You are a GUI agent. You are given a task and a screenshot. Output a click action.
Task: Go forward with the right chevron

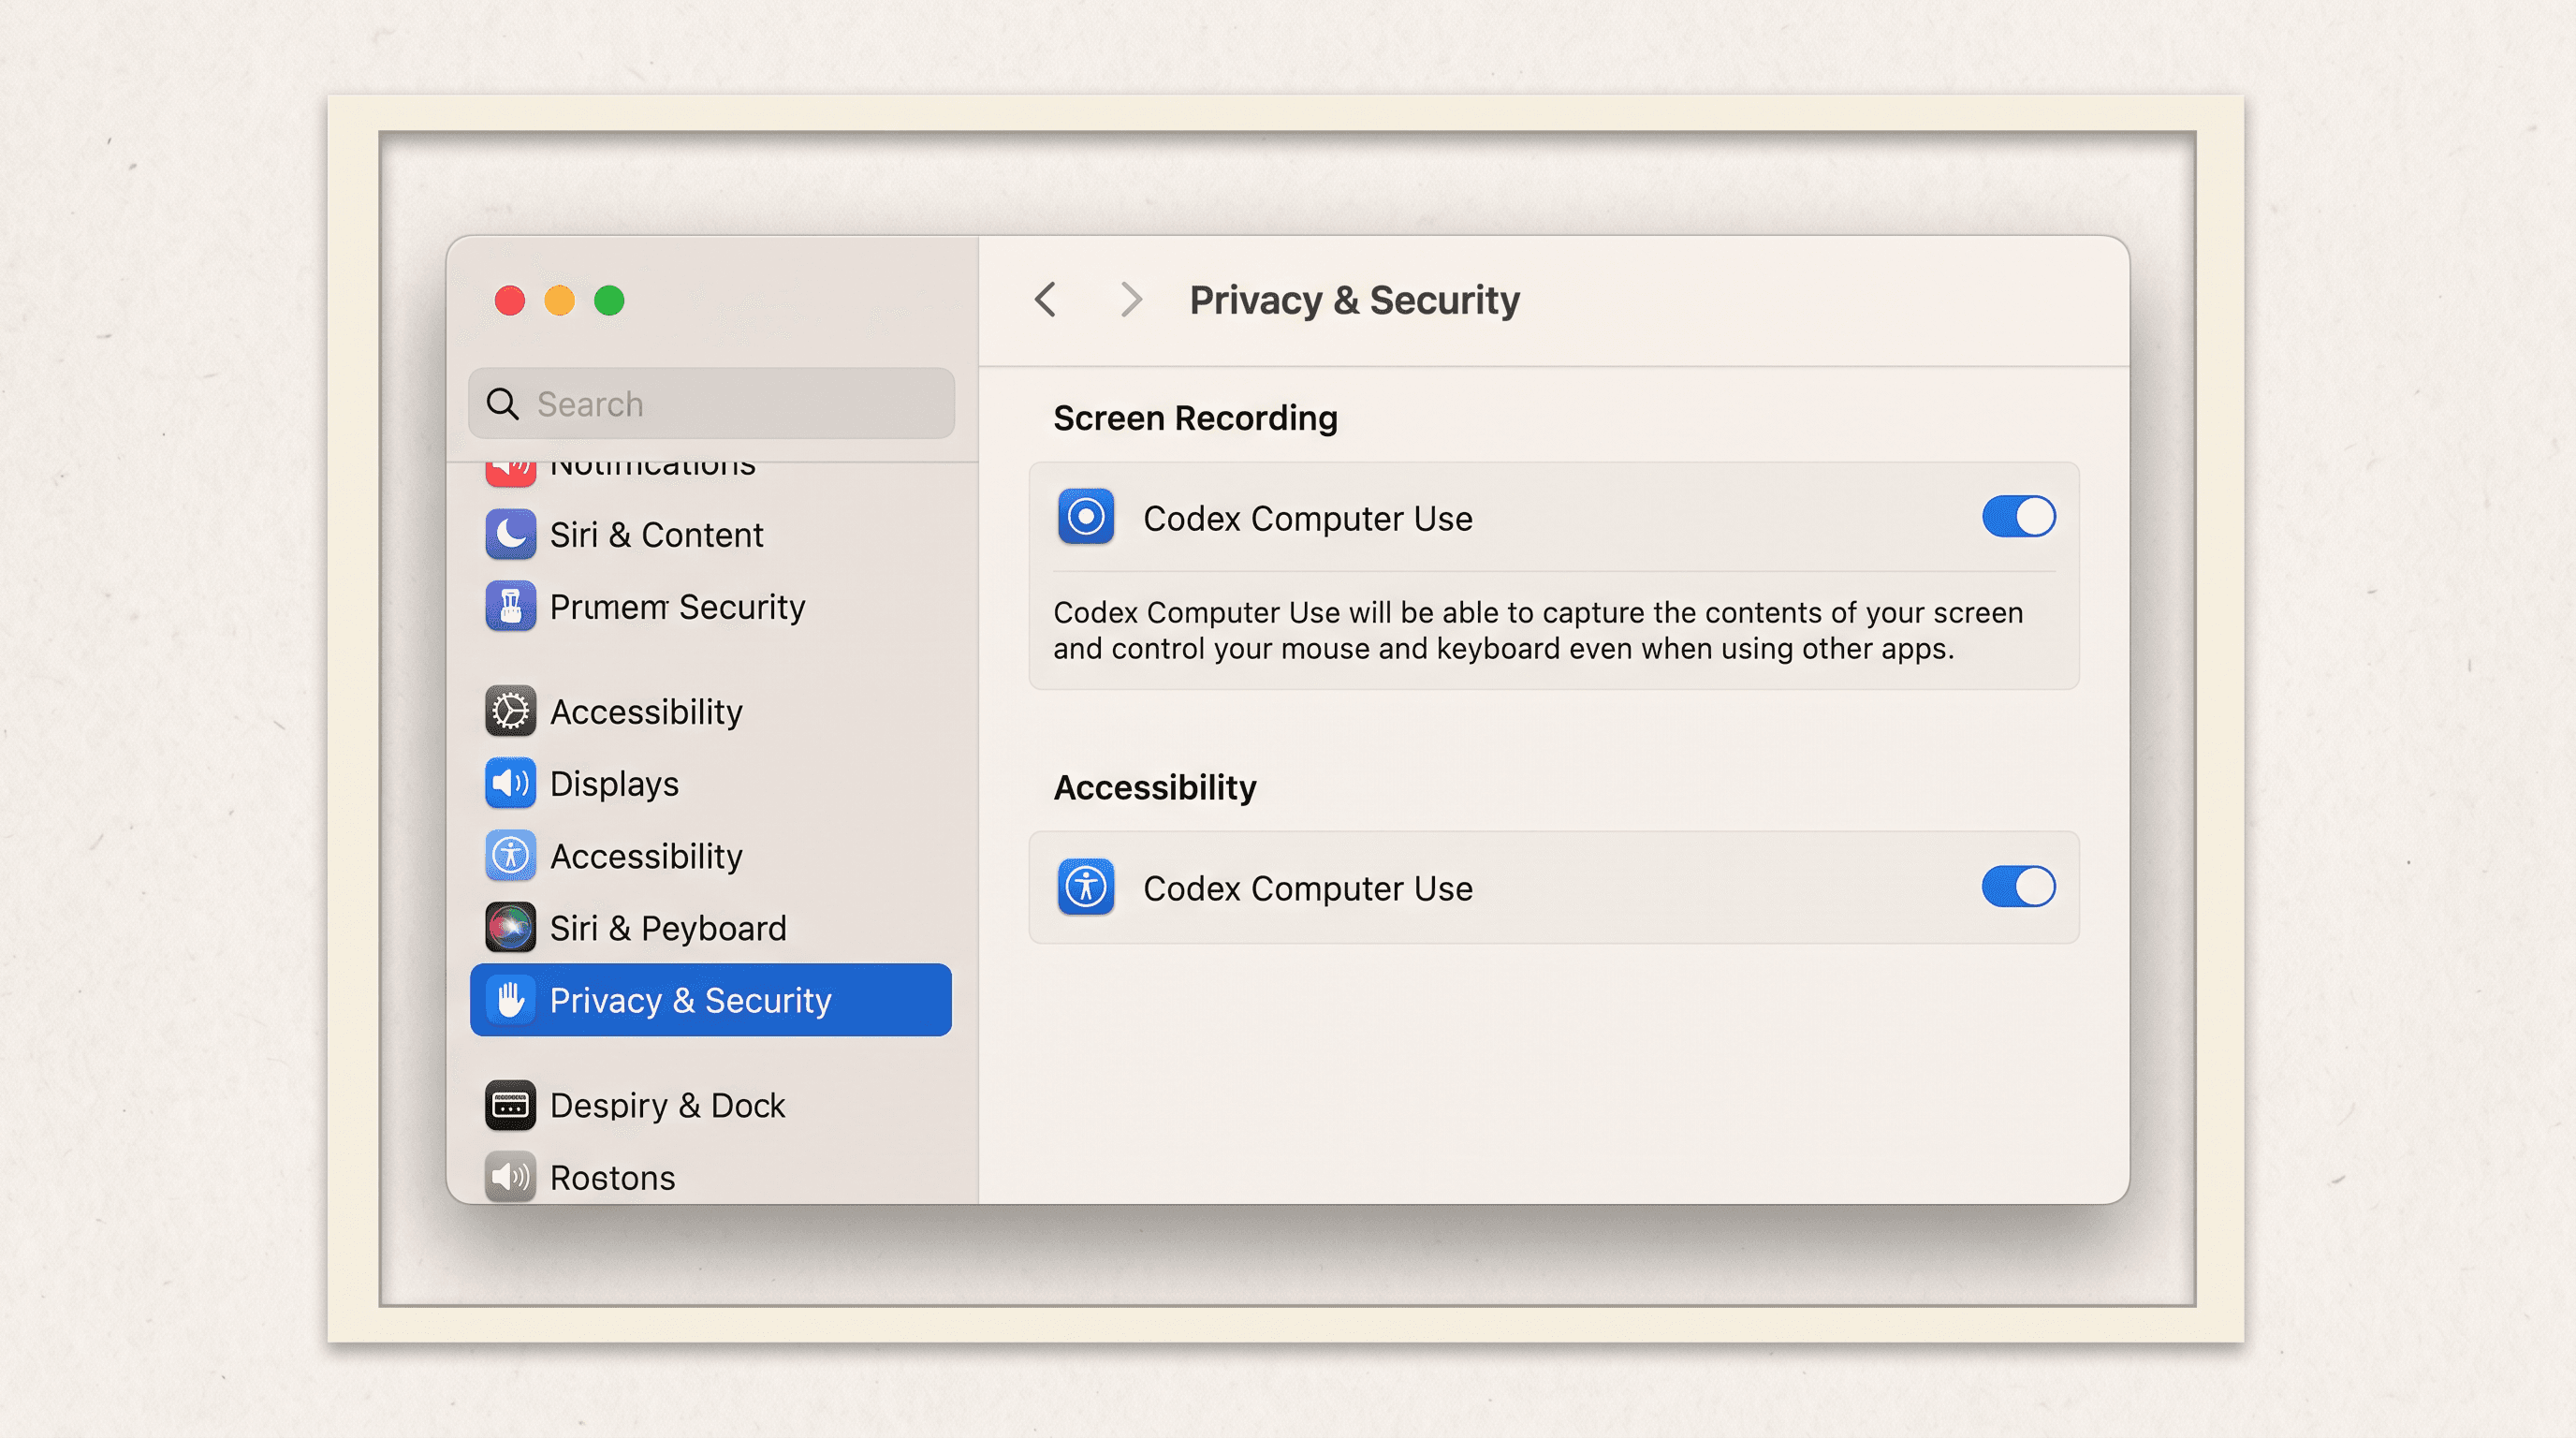point(1130,299)
